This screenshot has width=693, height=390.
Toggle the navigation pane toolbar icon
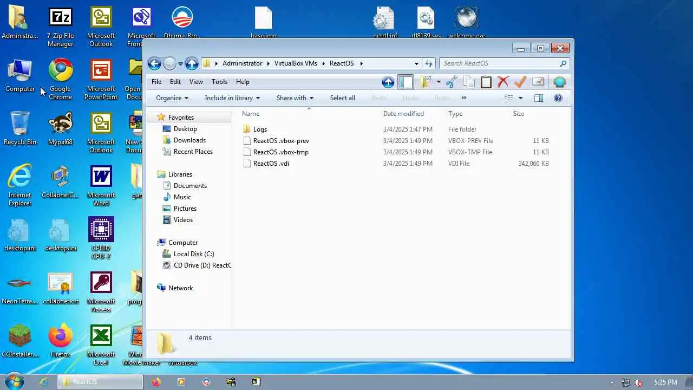(x=406, y=82)
